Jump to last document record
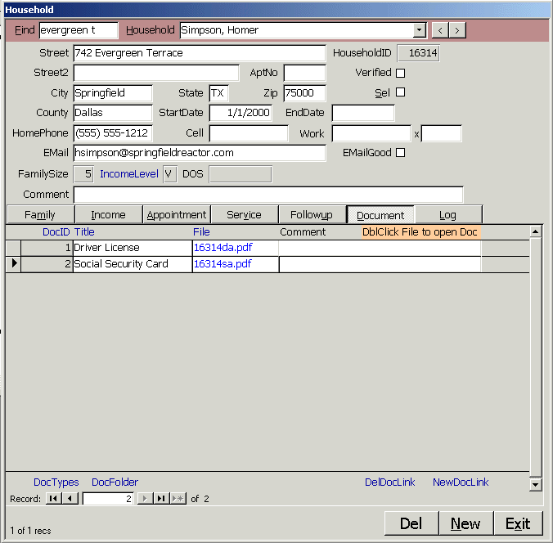553x543 pixels. 161,498
